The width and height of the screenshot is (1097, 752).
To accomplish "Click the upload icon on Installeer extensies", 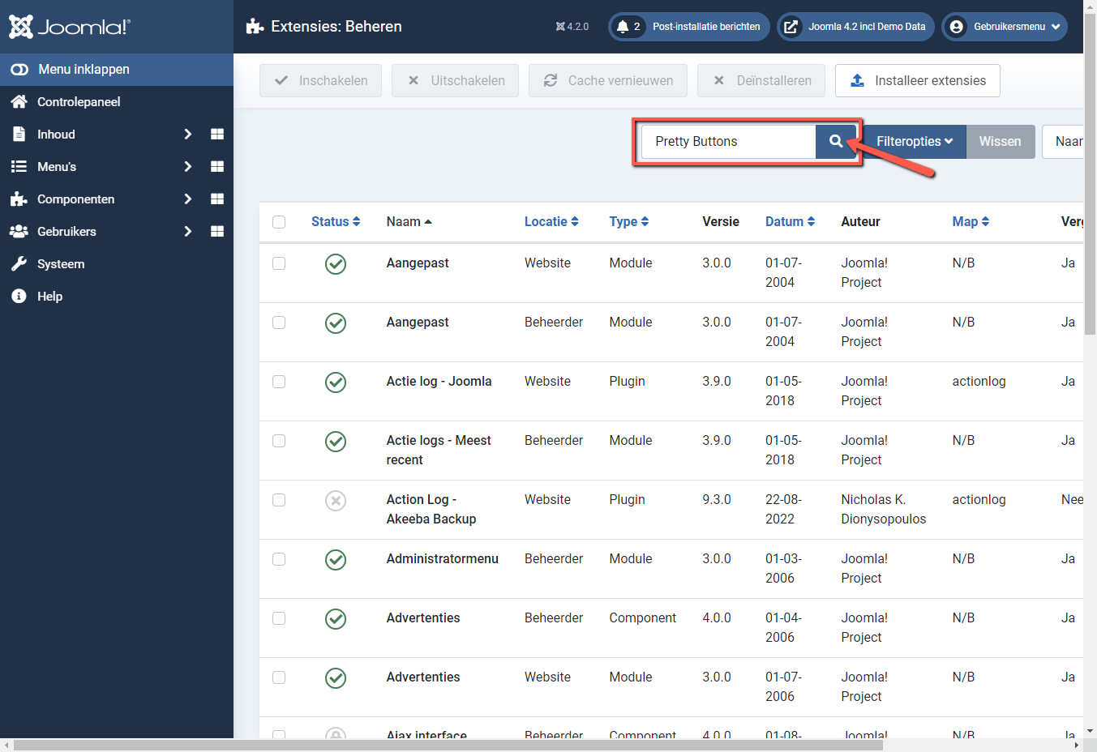I will pos(859,80).
